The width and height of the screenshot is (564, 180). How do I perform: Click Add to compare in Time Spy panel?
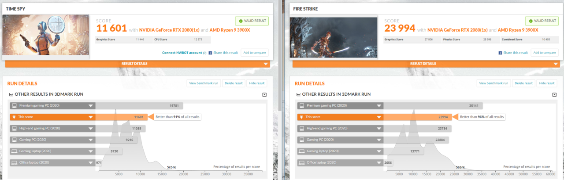pos(254,53)
